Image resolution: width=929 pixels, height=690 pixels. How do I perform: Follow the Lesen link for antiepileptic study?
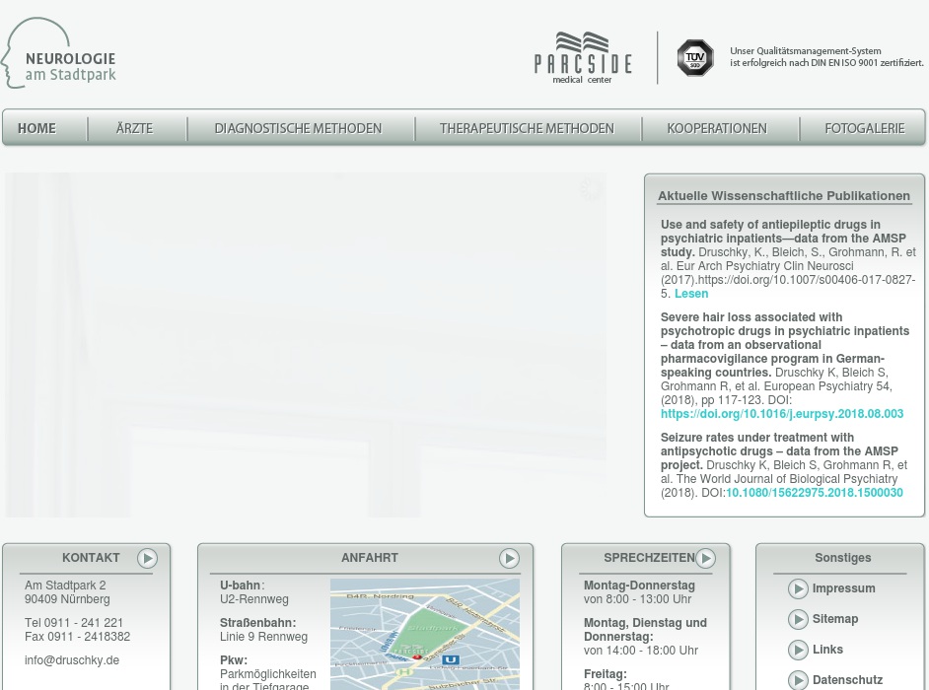[691, 294]
